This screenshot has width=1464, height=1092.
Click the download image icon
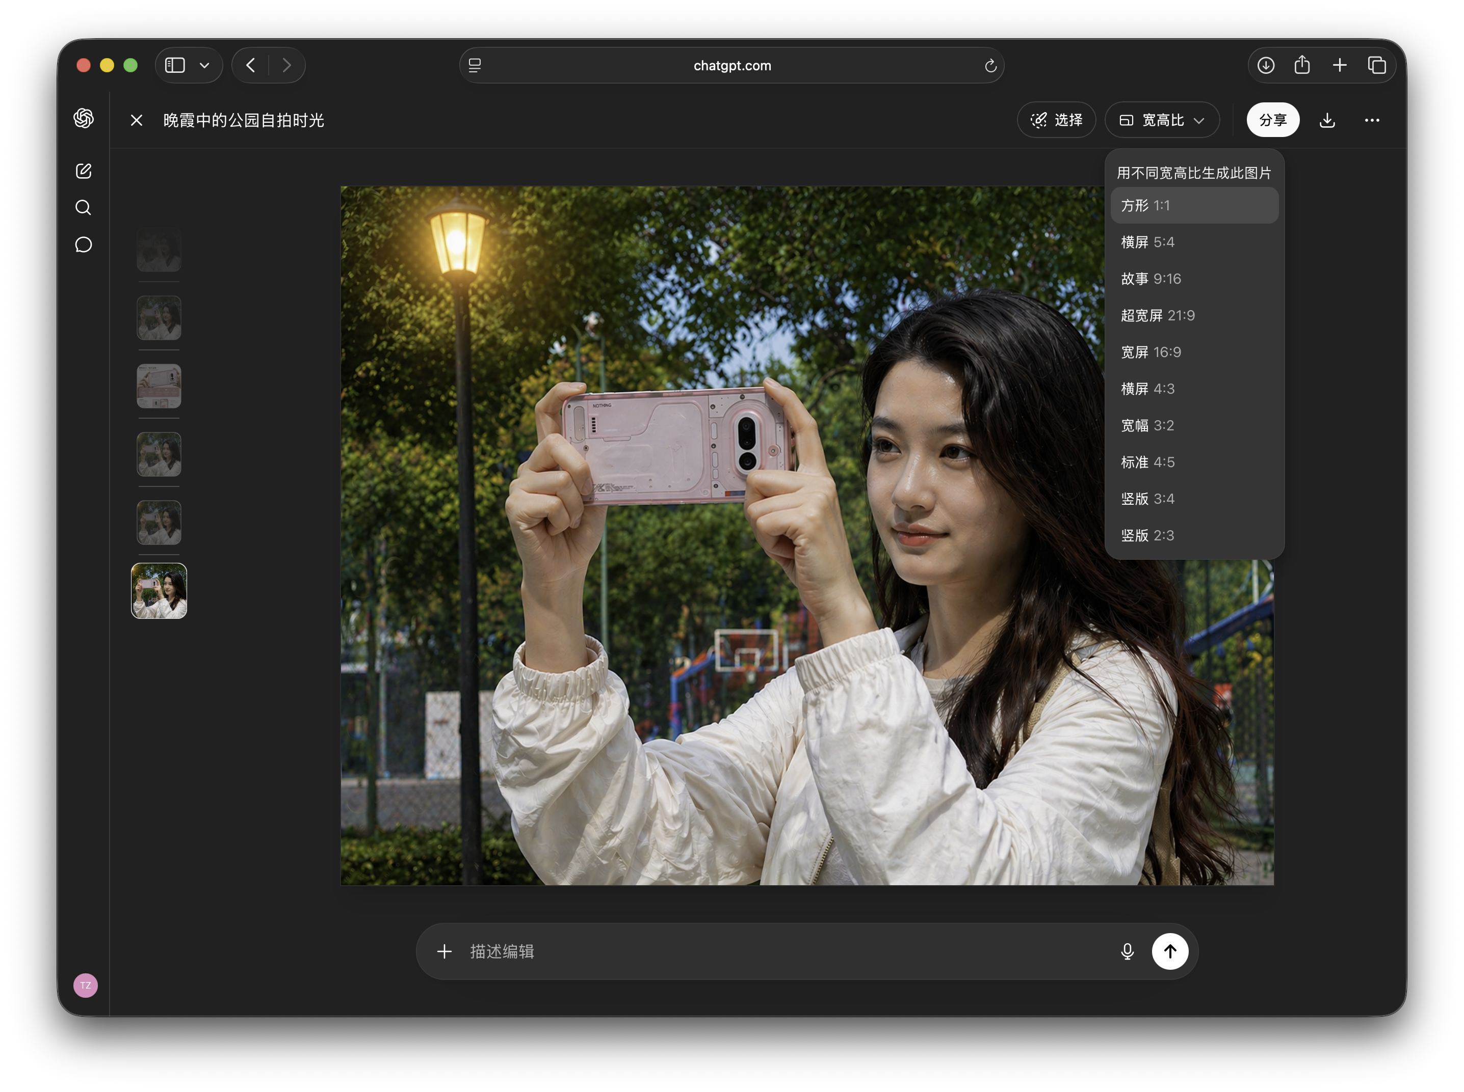coord(1327,120)
